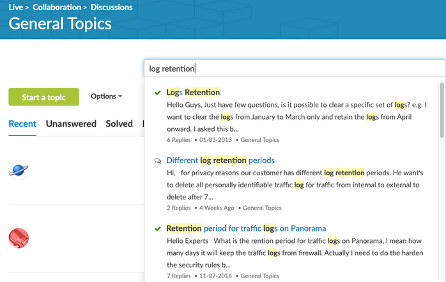Navigate to Collaboration breadcrumb link
The height and width of the screenshot is (282, 446).
(57, 8)
